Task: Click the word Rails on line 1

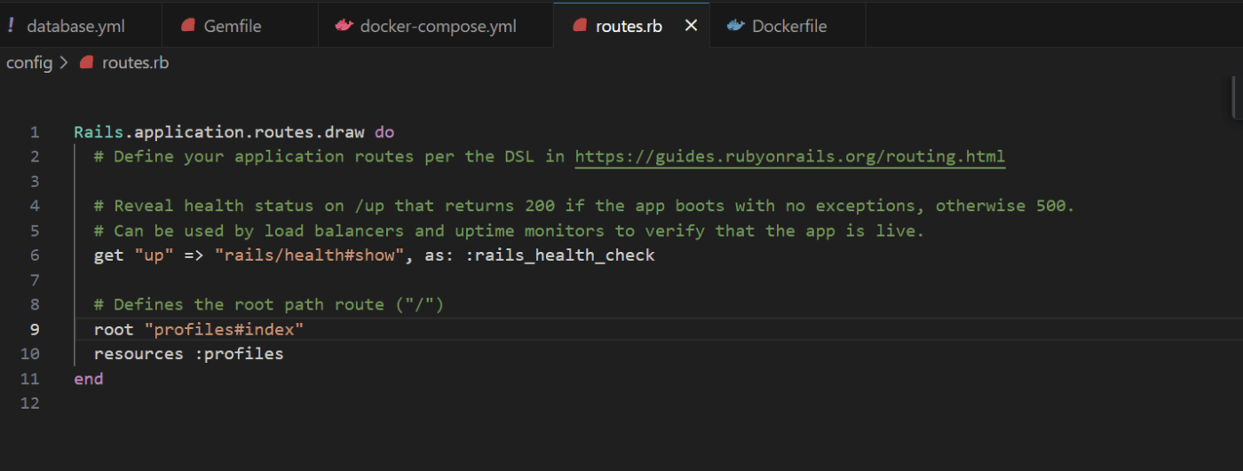Action: pos(98,132)
